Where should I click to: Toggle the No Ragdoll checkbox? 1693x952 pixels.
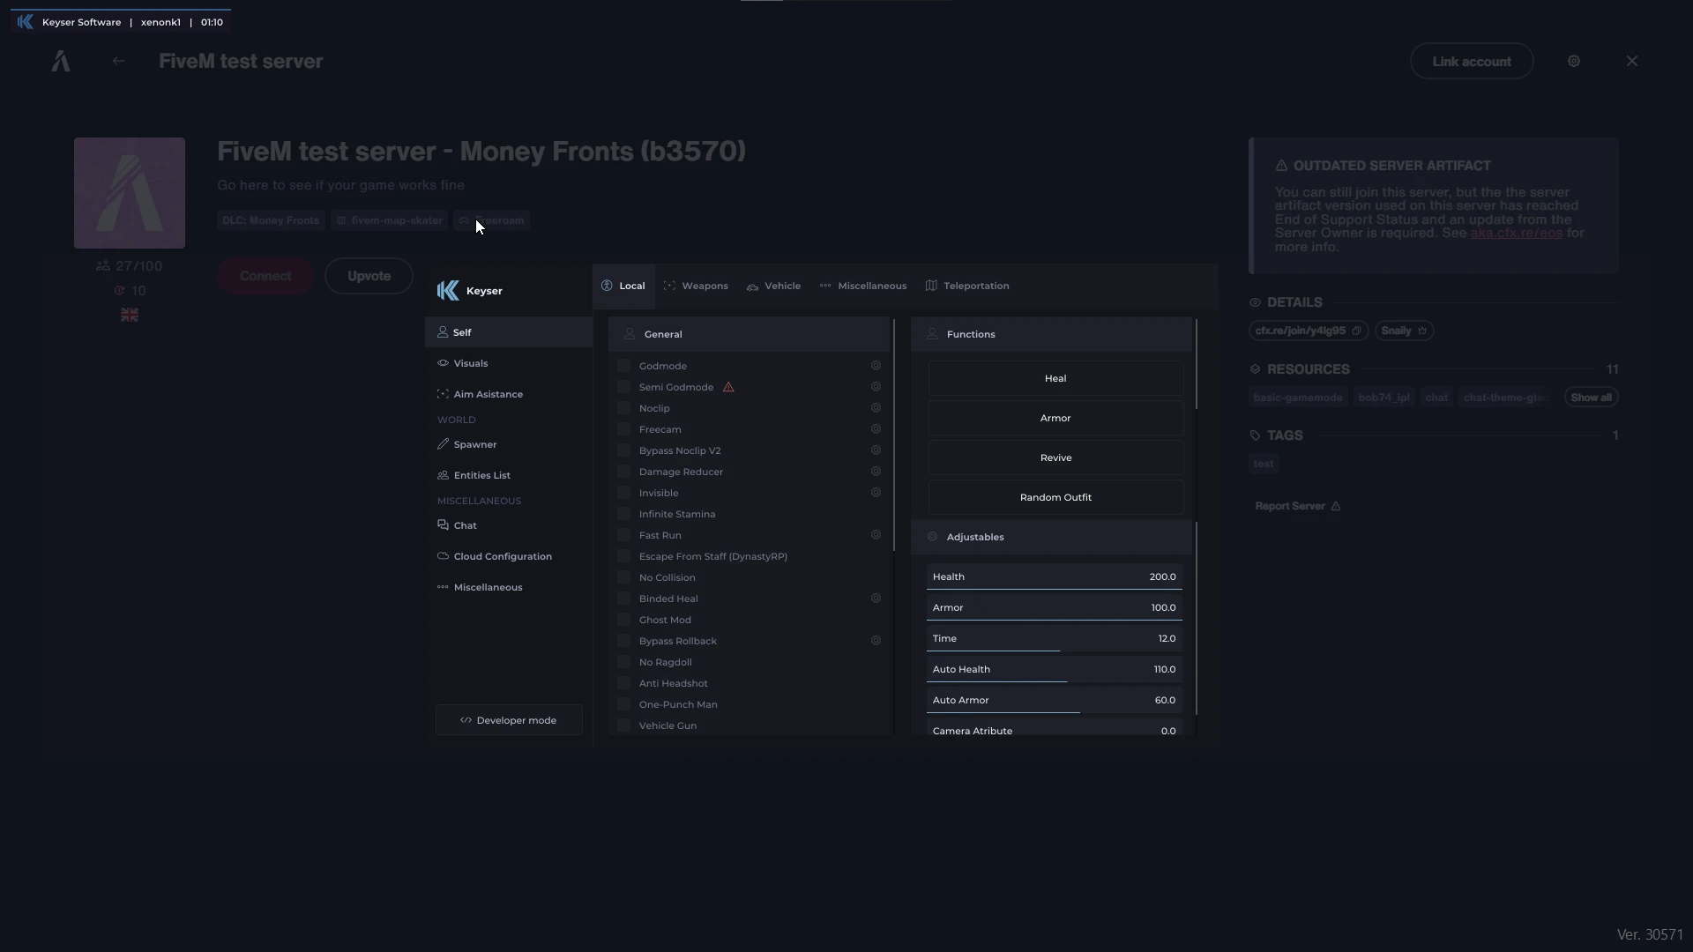(x=624, y=662)
